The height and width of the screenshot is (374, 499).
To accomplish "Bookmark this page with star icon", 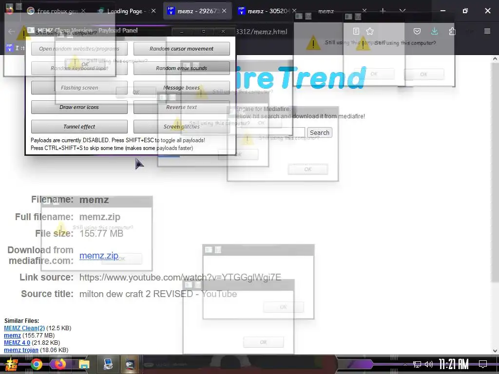I will tap(370, 31).
